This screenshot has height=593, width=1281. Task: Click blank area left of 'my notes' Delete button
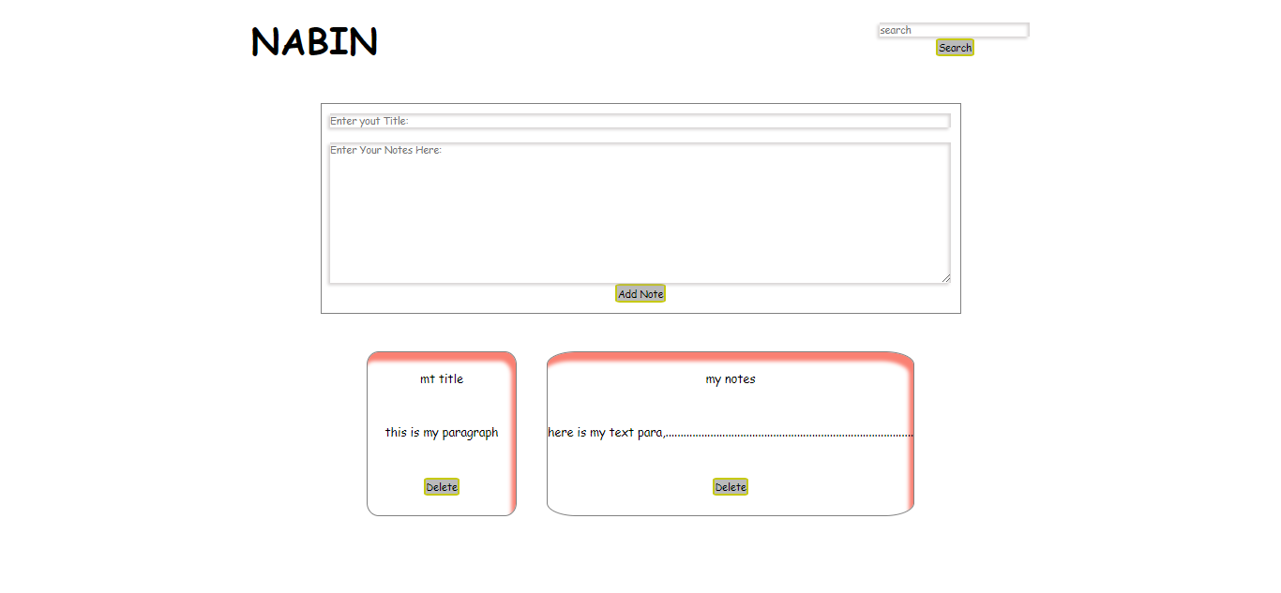[628, 487]
